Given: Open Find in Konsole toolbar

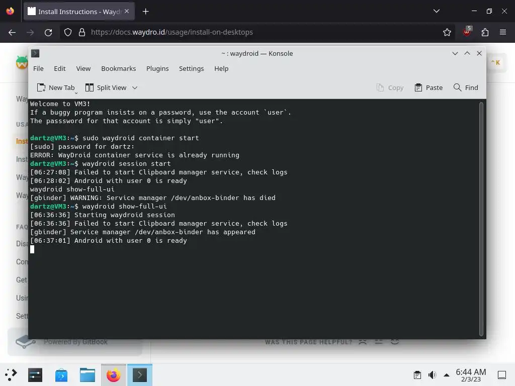Looking at the screenshot, I should tap(465, 87).
